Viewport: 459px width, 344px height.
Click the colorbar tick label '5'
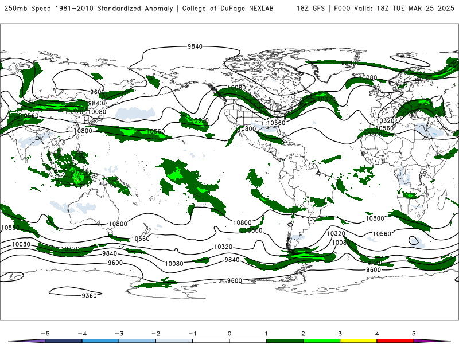(414, 334)
